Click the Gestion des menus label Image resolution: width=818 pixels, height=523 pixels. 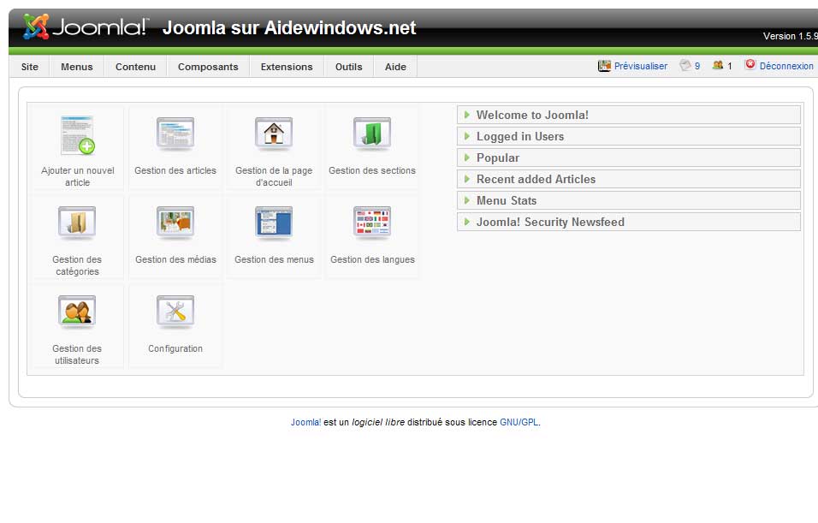(274, 260)
